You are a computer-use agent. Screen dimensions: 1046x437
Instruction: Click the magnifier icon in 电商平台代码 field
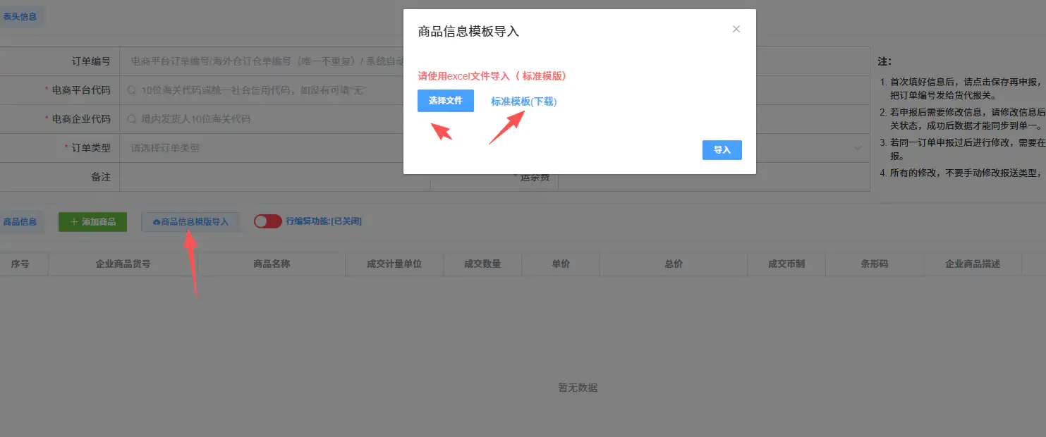(132, 90)
